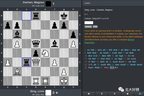
Task: Select the white pawn on a3
Action: tap(8, 62)
